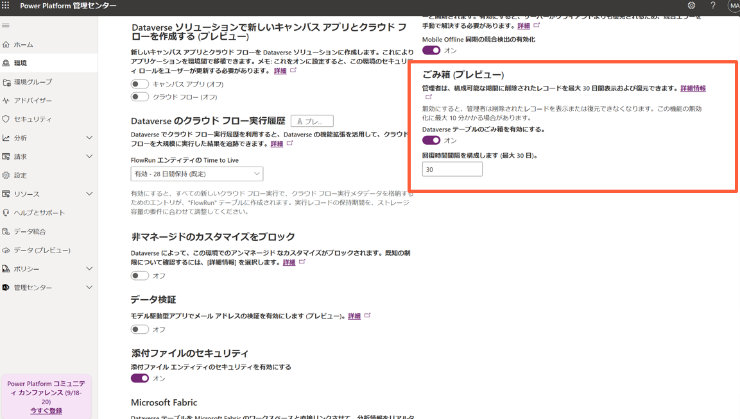Click the データ統合 icon
This screenshot has width=740, height=419.
pos(6,231)
